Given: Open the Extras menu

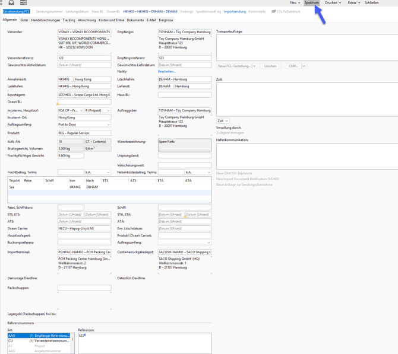Looking at the screenshot, I should coord(353,3).
